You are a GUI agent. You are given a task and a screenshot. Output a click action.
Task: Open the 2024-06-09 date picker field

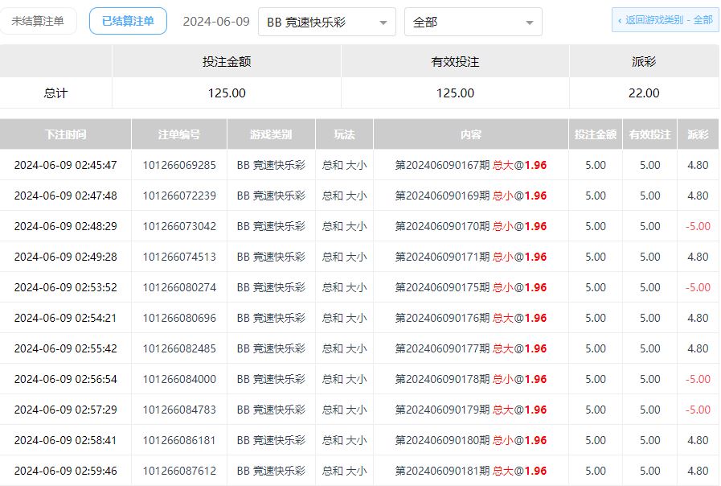pyautogui.click(x=215, y=22)
